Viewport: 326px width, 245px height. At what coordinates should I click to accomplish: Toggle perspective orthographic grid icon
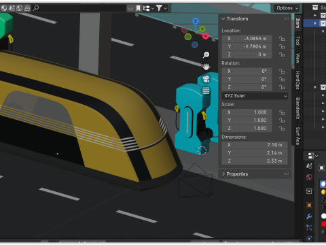pos(206,91)
